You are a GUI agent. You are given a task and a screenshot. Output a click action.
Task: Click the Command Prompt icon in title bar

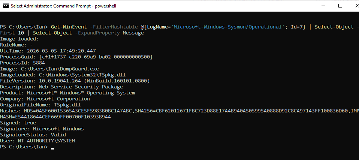[5, 6]
